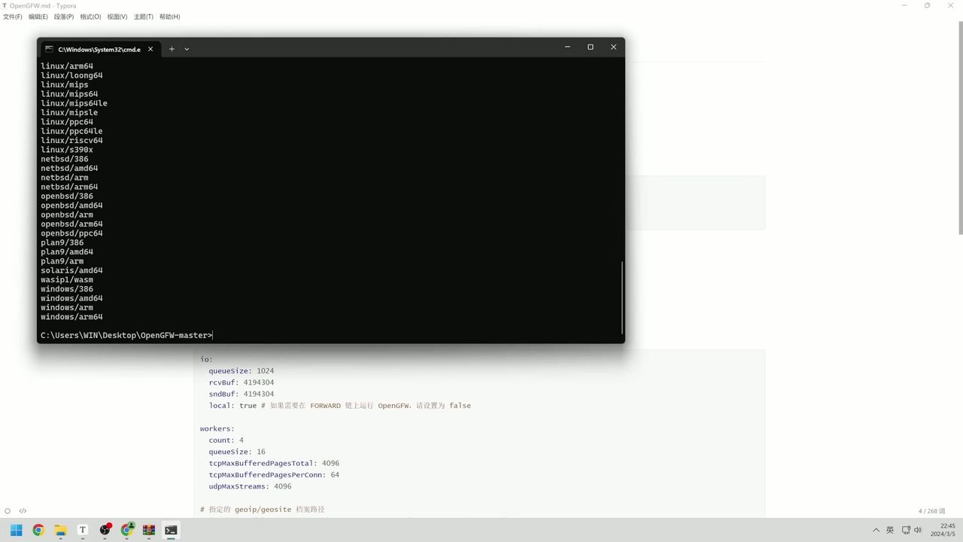Expand hidden system tray icons

point(876,530)
